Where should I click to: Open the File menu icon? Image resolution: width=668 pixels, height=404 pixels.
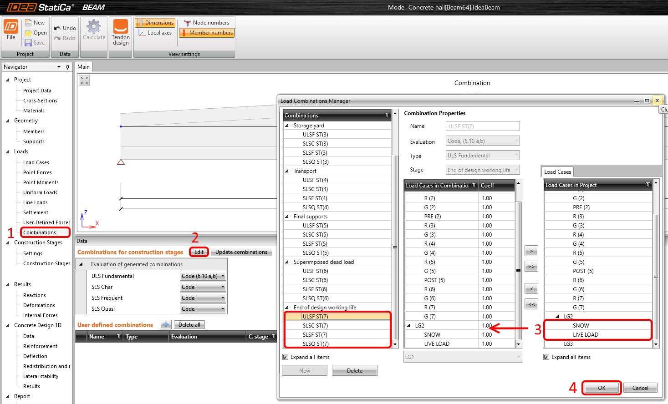point(11,27)
